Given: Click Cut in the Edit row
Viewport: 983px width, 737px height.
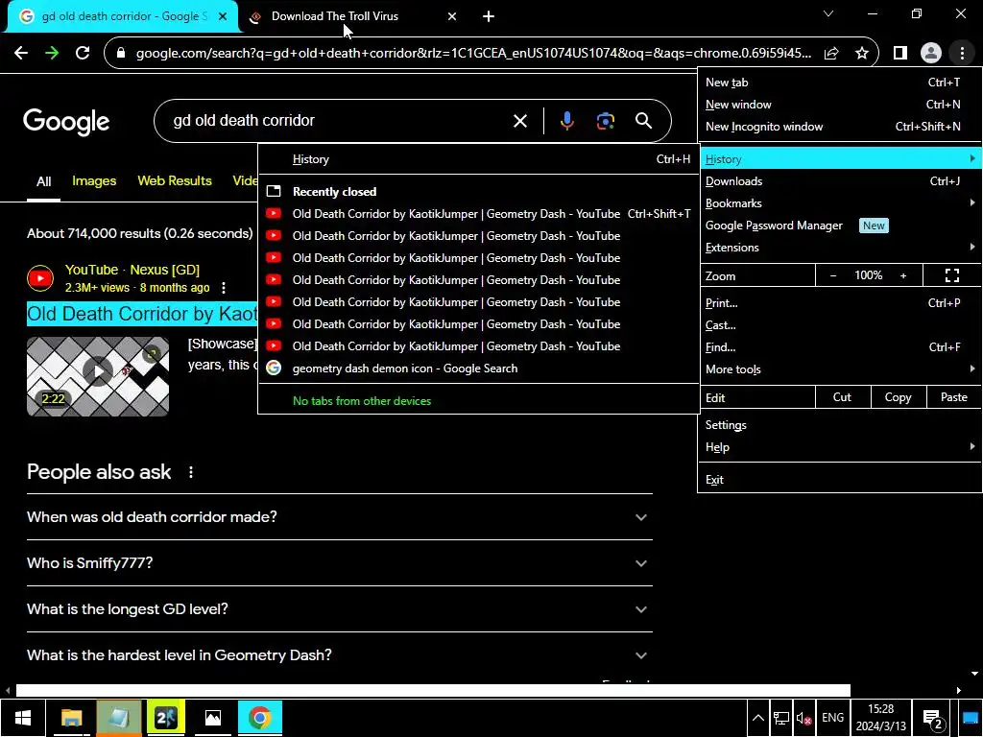Looking at the screenshot, I should [842, 397].
